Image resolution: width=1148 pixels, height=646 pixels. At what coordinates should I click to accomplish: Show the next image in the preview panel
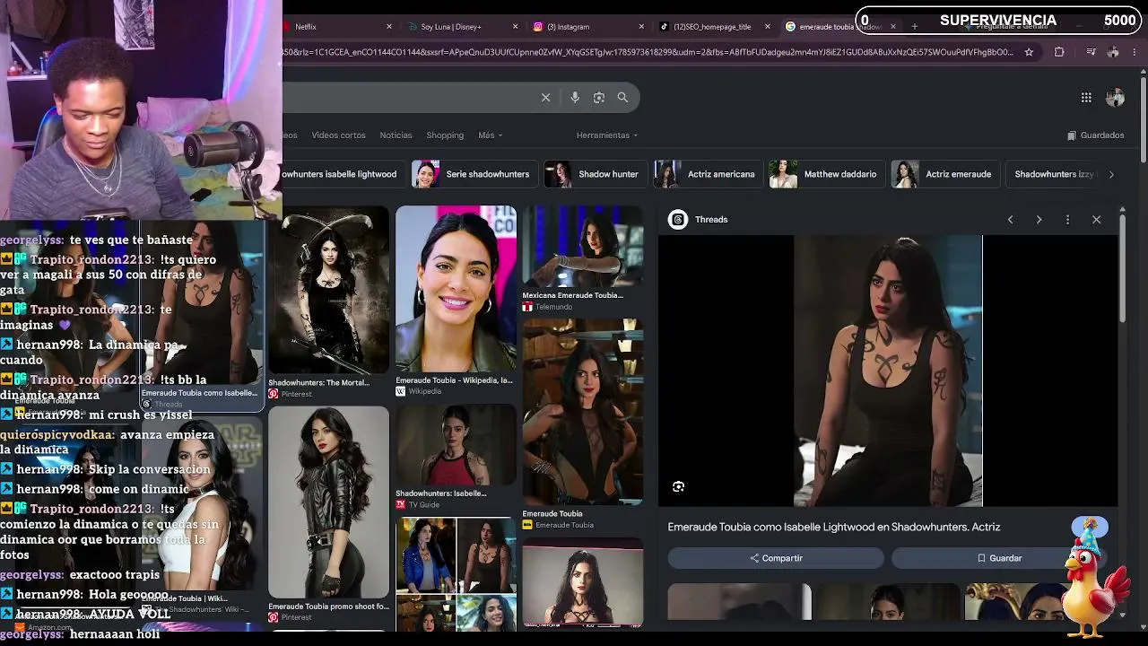click(1039, 220)
